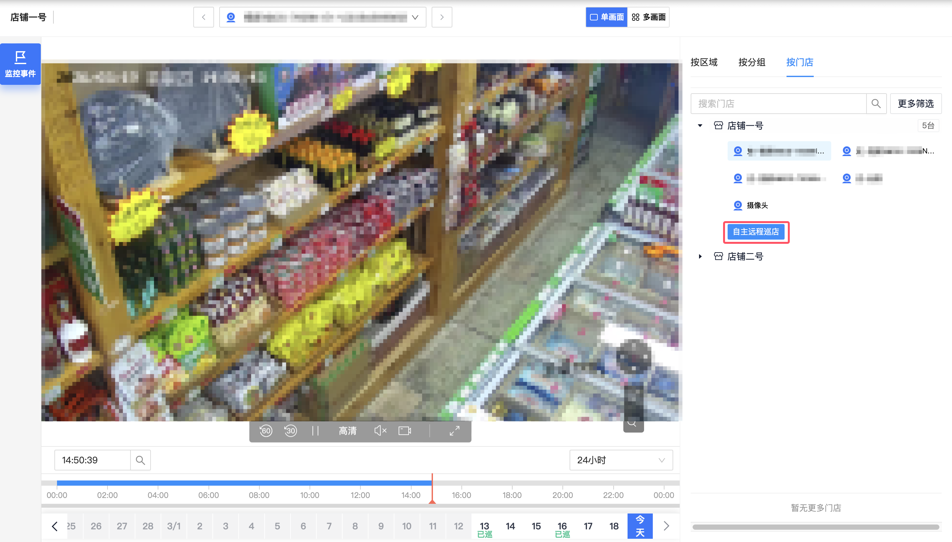952x542 pixels.
Task: Click the store search magnifier button
Action: pos(876,104)
